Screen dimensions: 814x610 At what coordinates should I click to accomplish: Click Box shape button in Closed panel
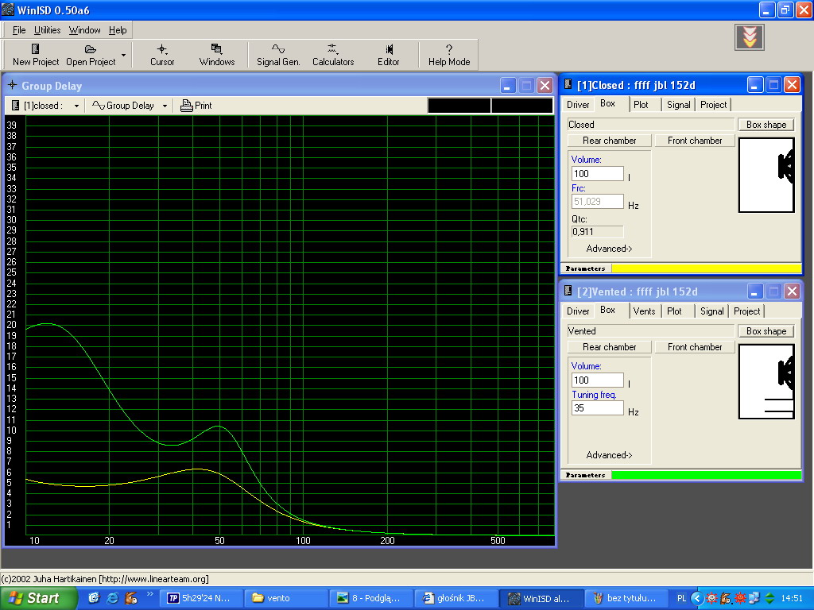pyautogui.click(x=766, y=125)
